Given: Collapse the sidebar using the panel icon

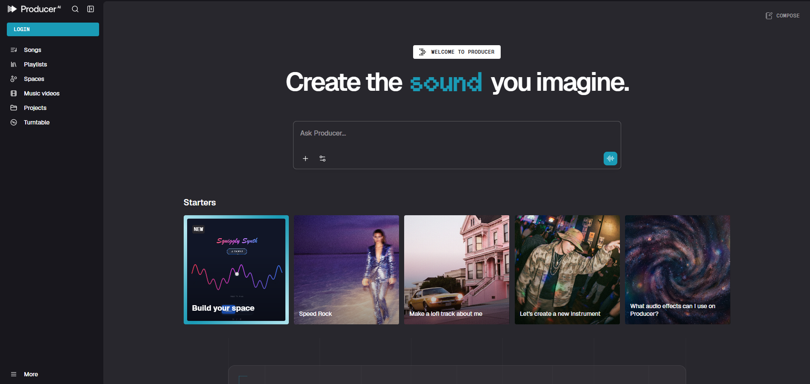Looking at the screenshot, I should pos(91,9).
